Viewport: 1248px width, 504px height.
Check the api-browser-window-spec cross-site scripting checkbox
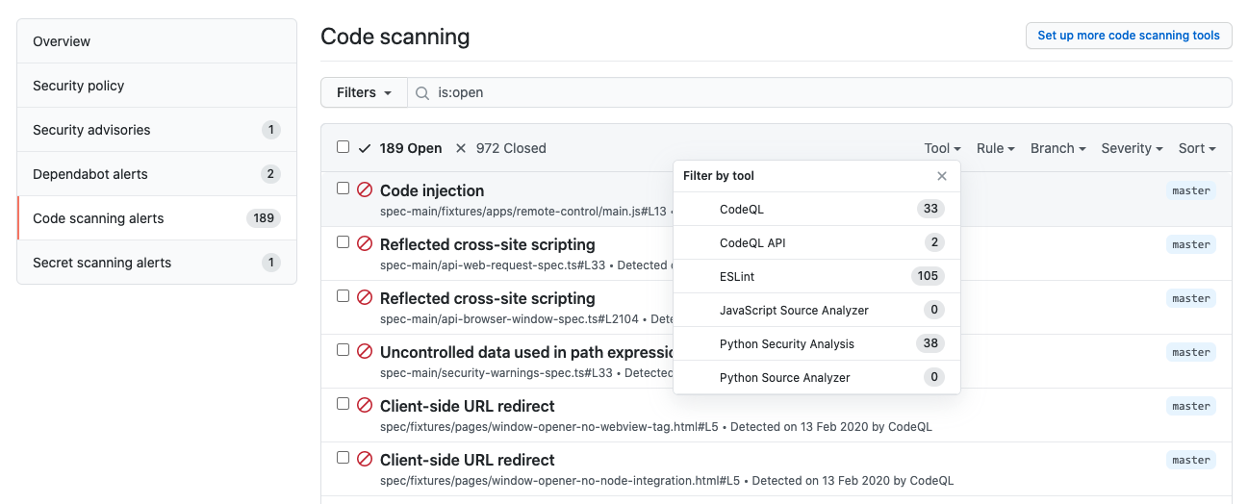coord(344,296)
